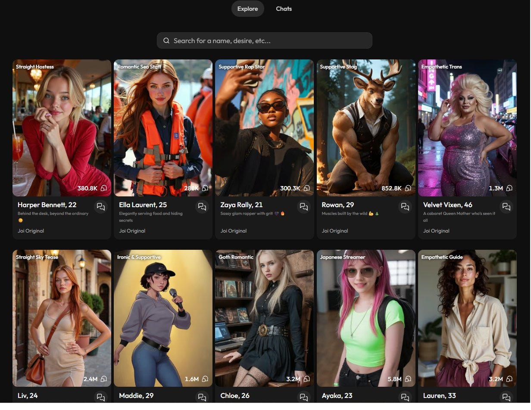
Task: Click message count icon next to 1.3M
Action: [509, 188]
